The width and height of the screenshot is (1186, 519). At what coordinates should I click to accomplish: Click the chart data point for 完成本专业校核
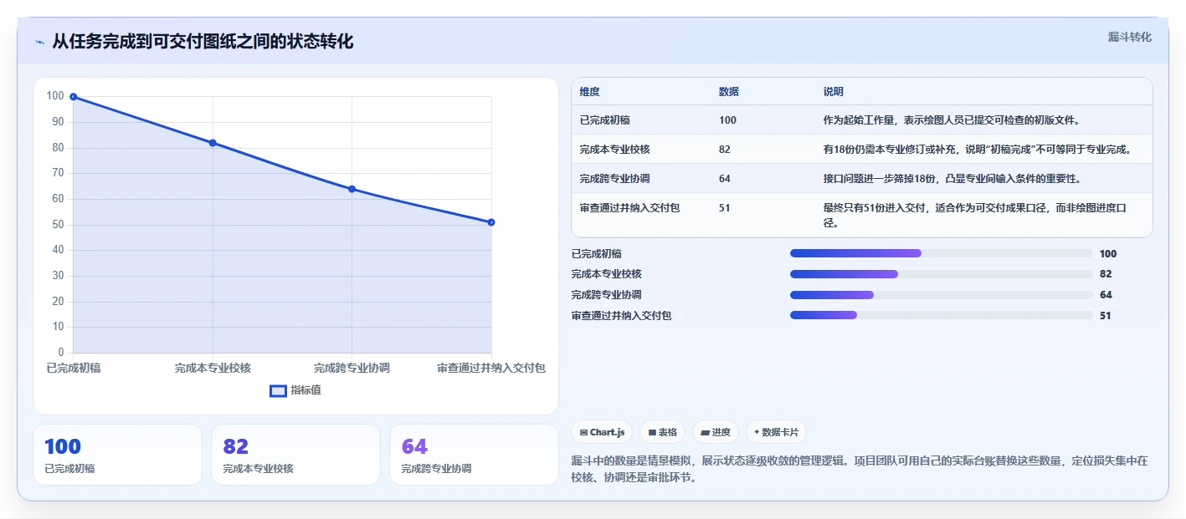coord(213,143)
